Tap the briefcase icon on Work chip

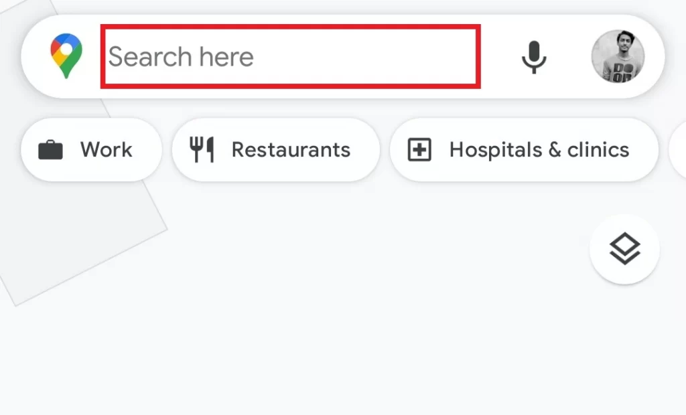pos(50,150)
